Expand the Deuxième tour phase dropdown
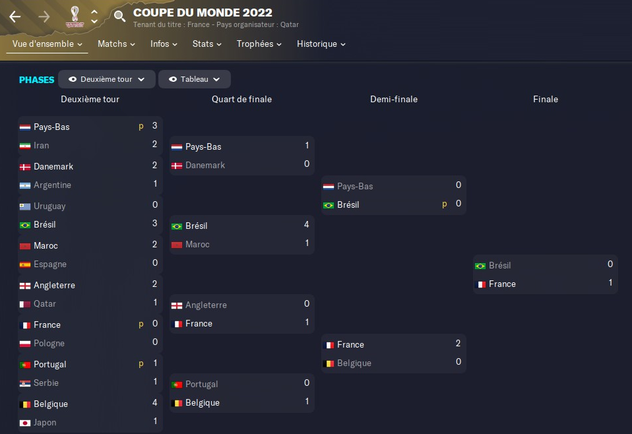Image resolution: width=632 pixels, height=434 pixels. point(141,79)
